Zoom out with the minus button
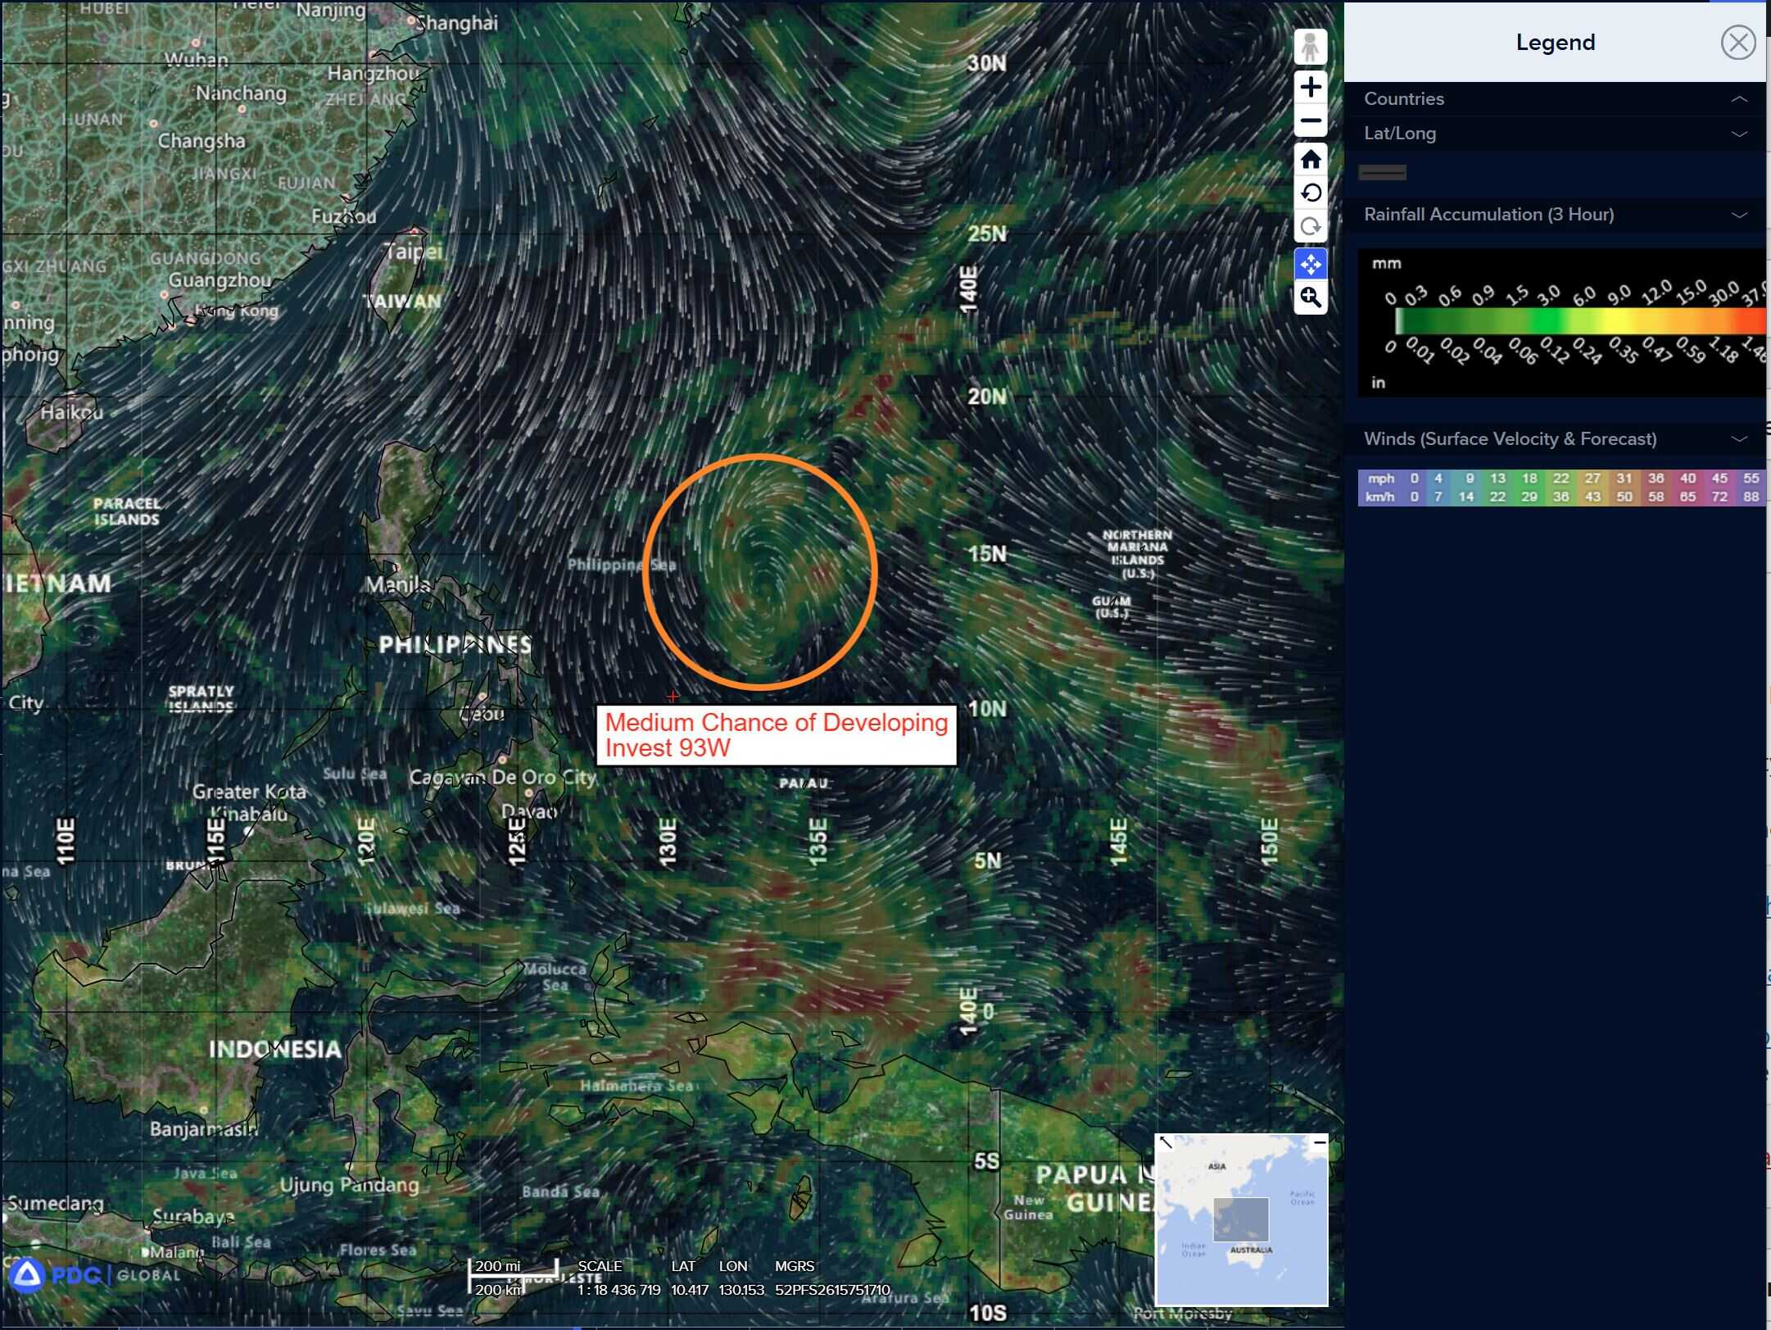The width and height of the screenshot is (1771, 1330). click(x=1310, y=120)
